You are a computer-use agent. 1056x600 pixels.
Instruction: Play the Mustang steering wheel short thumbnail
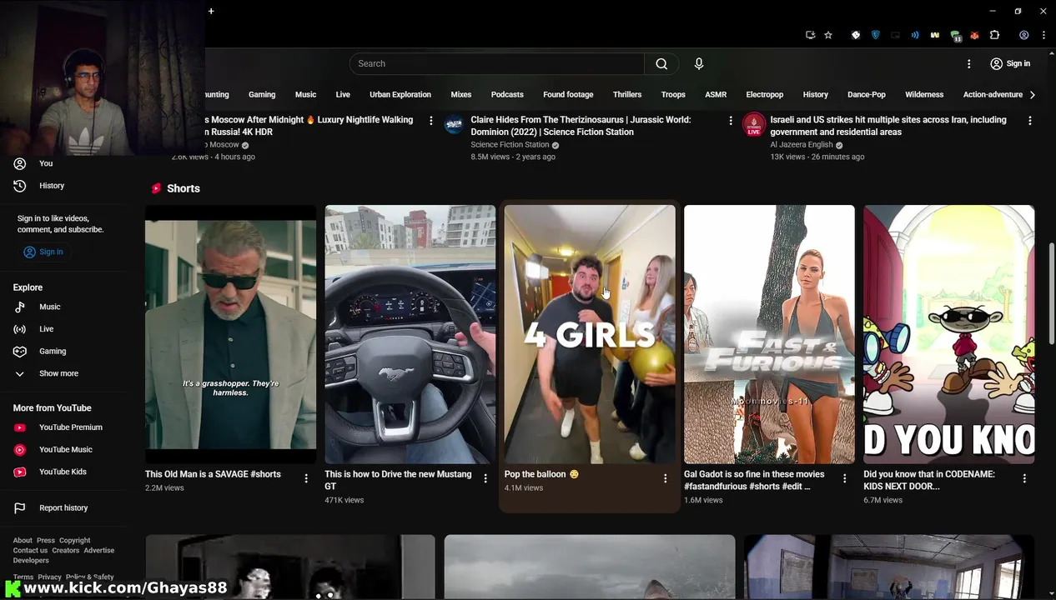click(x=410, y=334)
